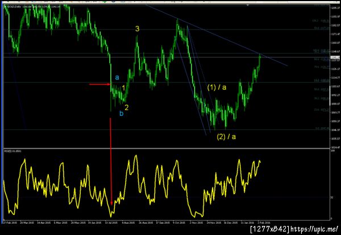Select the yellow wave label '1'
The image size is (341, 235).
123,88
